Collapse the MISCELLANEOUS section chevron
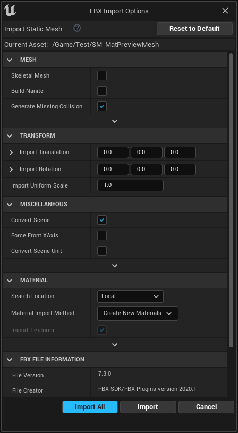The height and width of the screenshot is (433, 238). (10, 205)
